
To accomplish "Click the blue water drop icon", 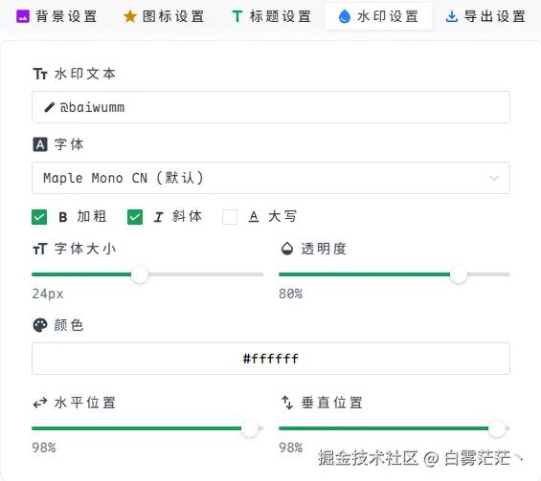I will click(345, 16).
